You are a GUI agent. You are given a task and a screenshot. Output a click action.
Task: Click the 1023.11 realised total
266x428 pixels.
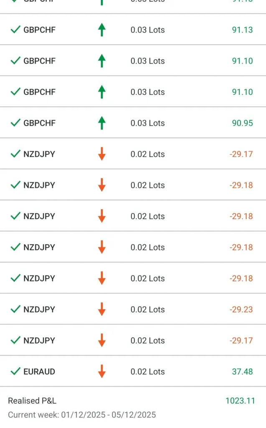[x=240, y=401]
